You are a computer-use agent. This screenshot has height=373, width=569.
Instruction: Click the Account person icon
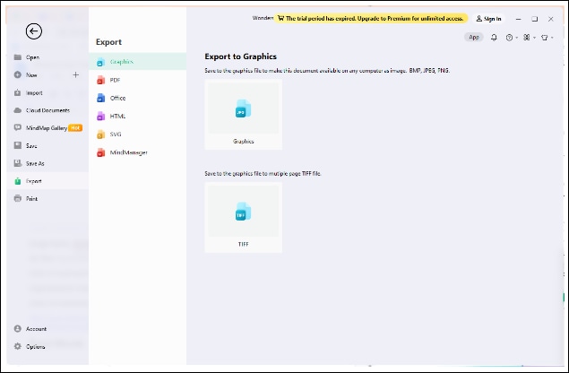17,328
